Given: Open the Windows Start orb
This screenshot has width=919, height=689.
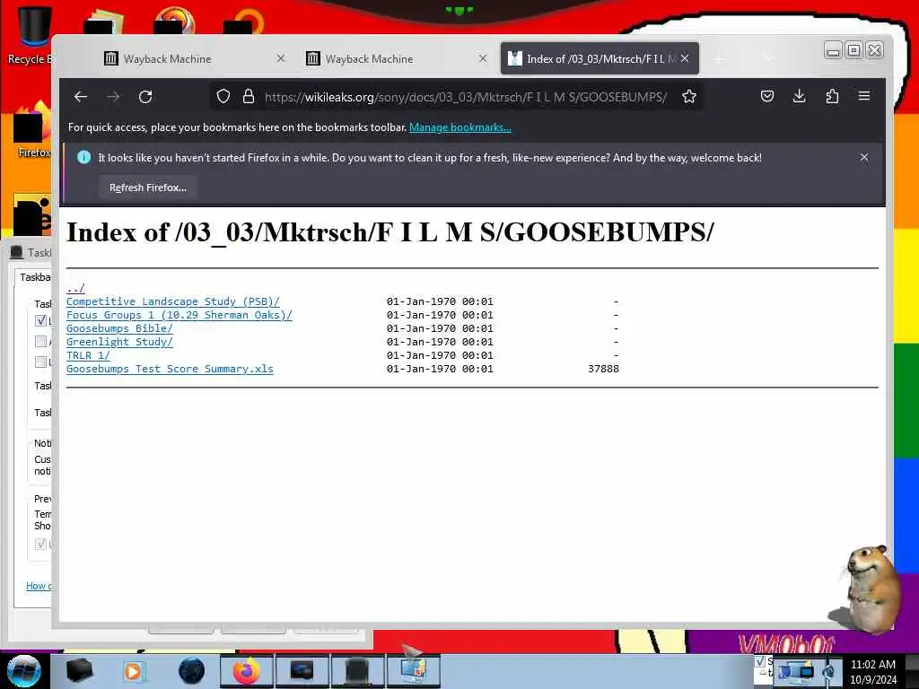Looking at the screenshot, I should pyautogui.click(x=23, y=671).
